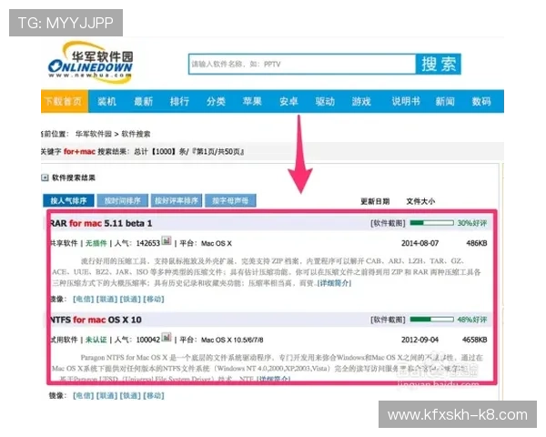Open the 新闻 nav item
Screen dimensions: 546x437
pyautogui.click(x=445, y=101)
